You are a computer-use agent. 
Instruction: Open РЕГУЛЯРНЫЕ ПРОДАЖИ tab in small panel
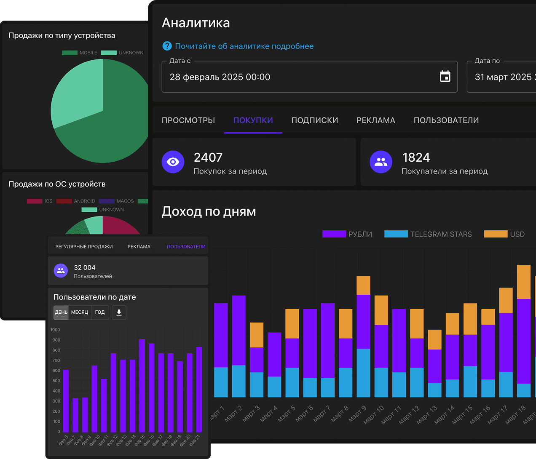coord(84,247)
